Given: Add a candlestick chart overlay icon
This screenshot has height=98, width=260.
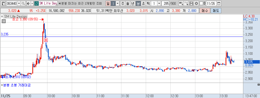Looking at the screenshot, I should pos(182,3).
